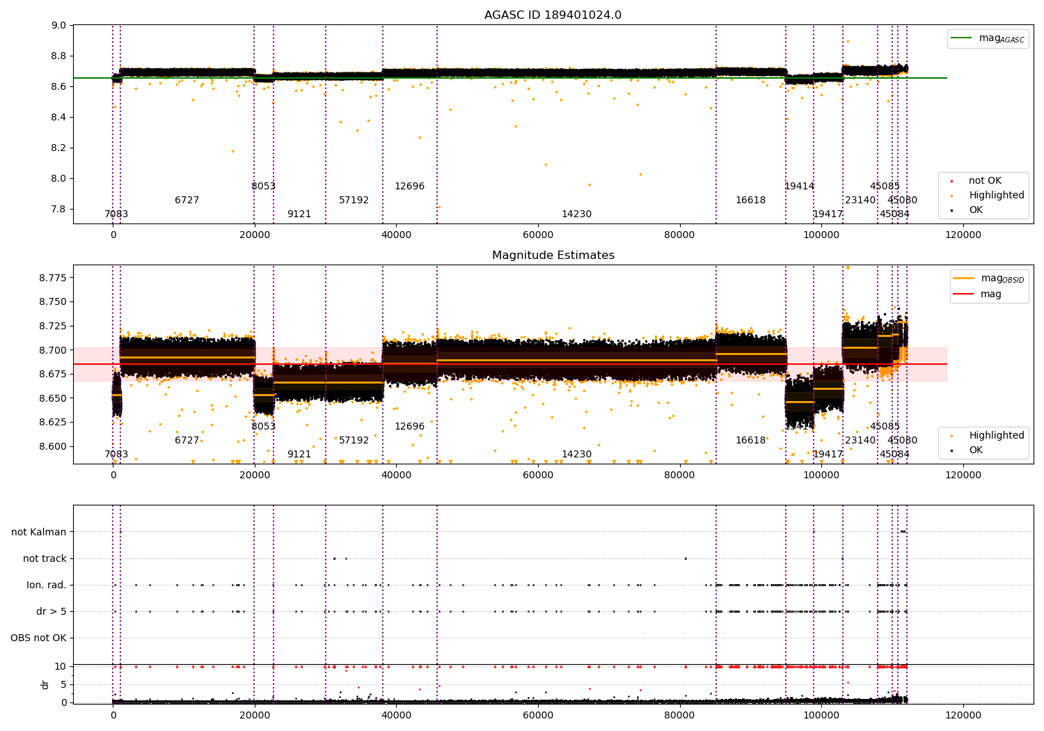Viewport: 1044px width, 731px height.
Task: Click obsid label '45084' in AGASC ID plot
Action: pyautogui.click(x=894, y=214)
